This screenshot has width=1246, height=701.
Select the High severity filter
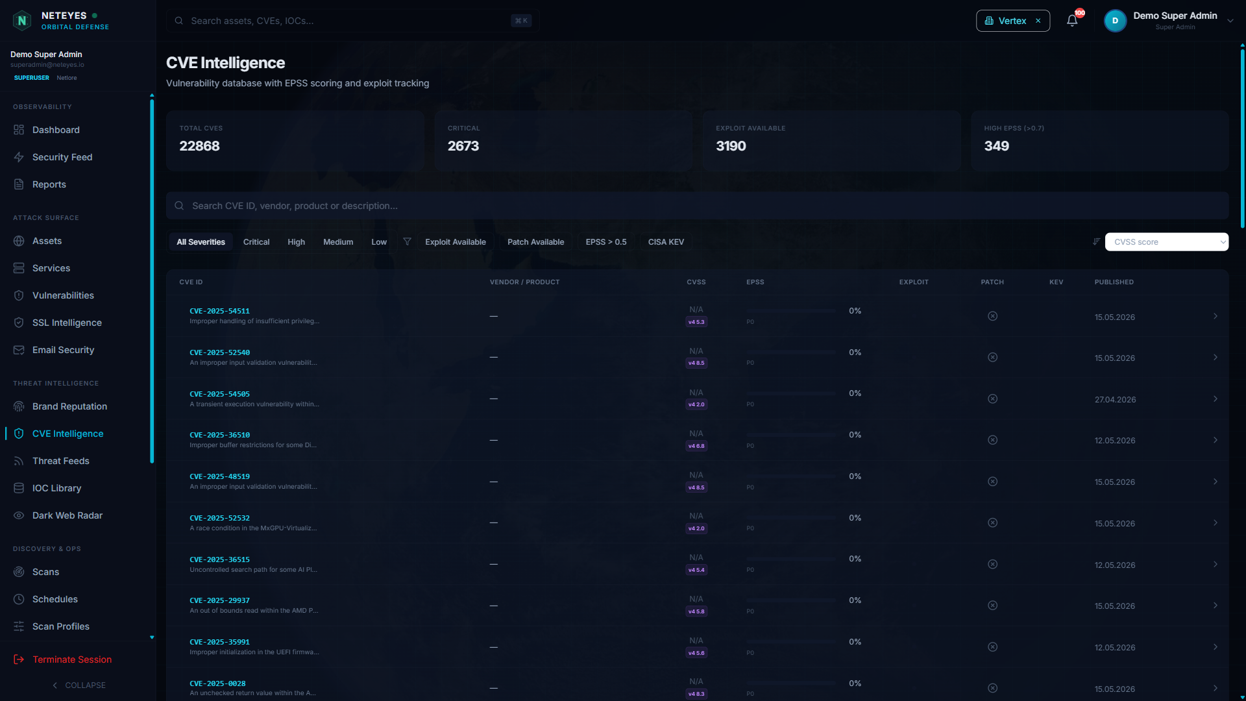296,242
